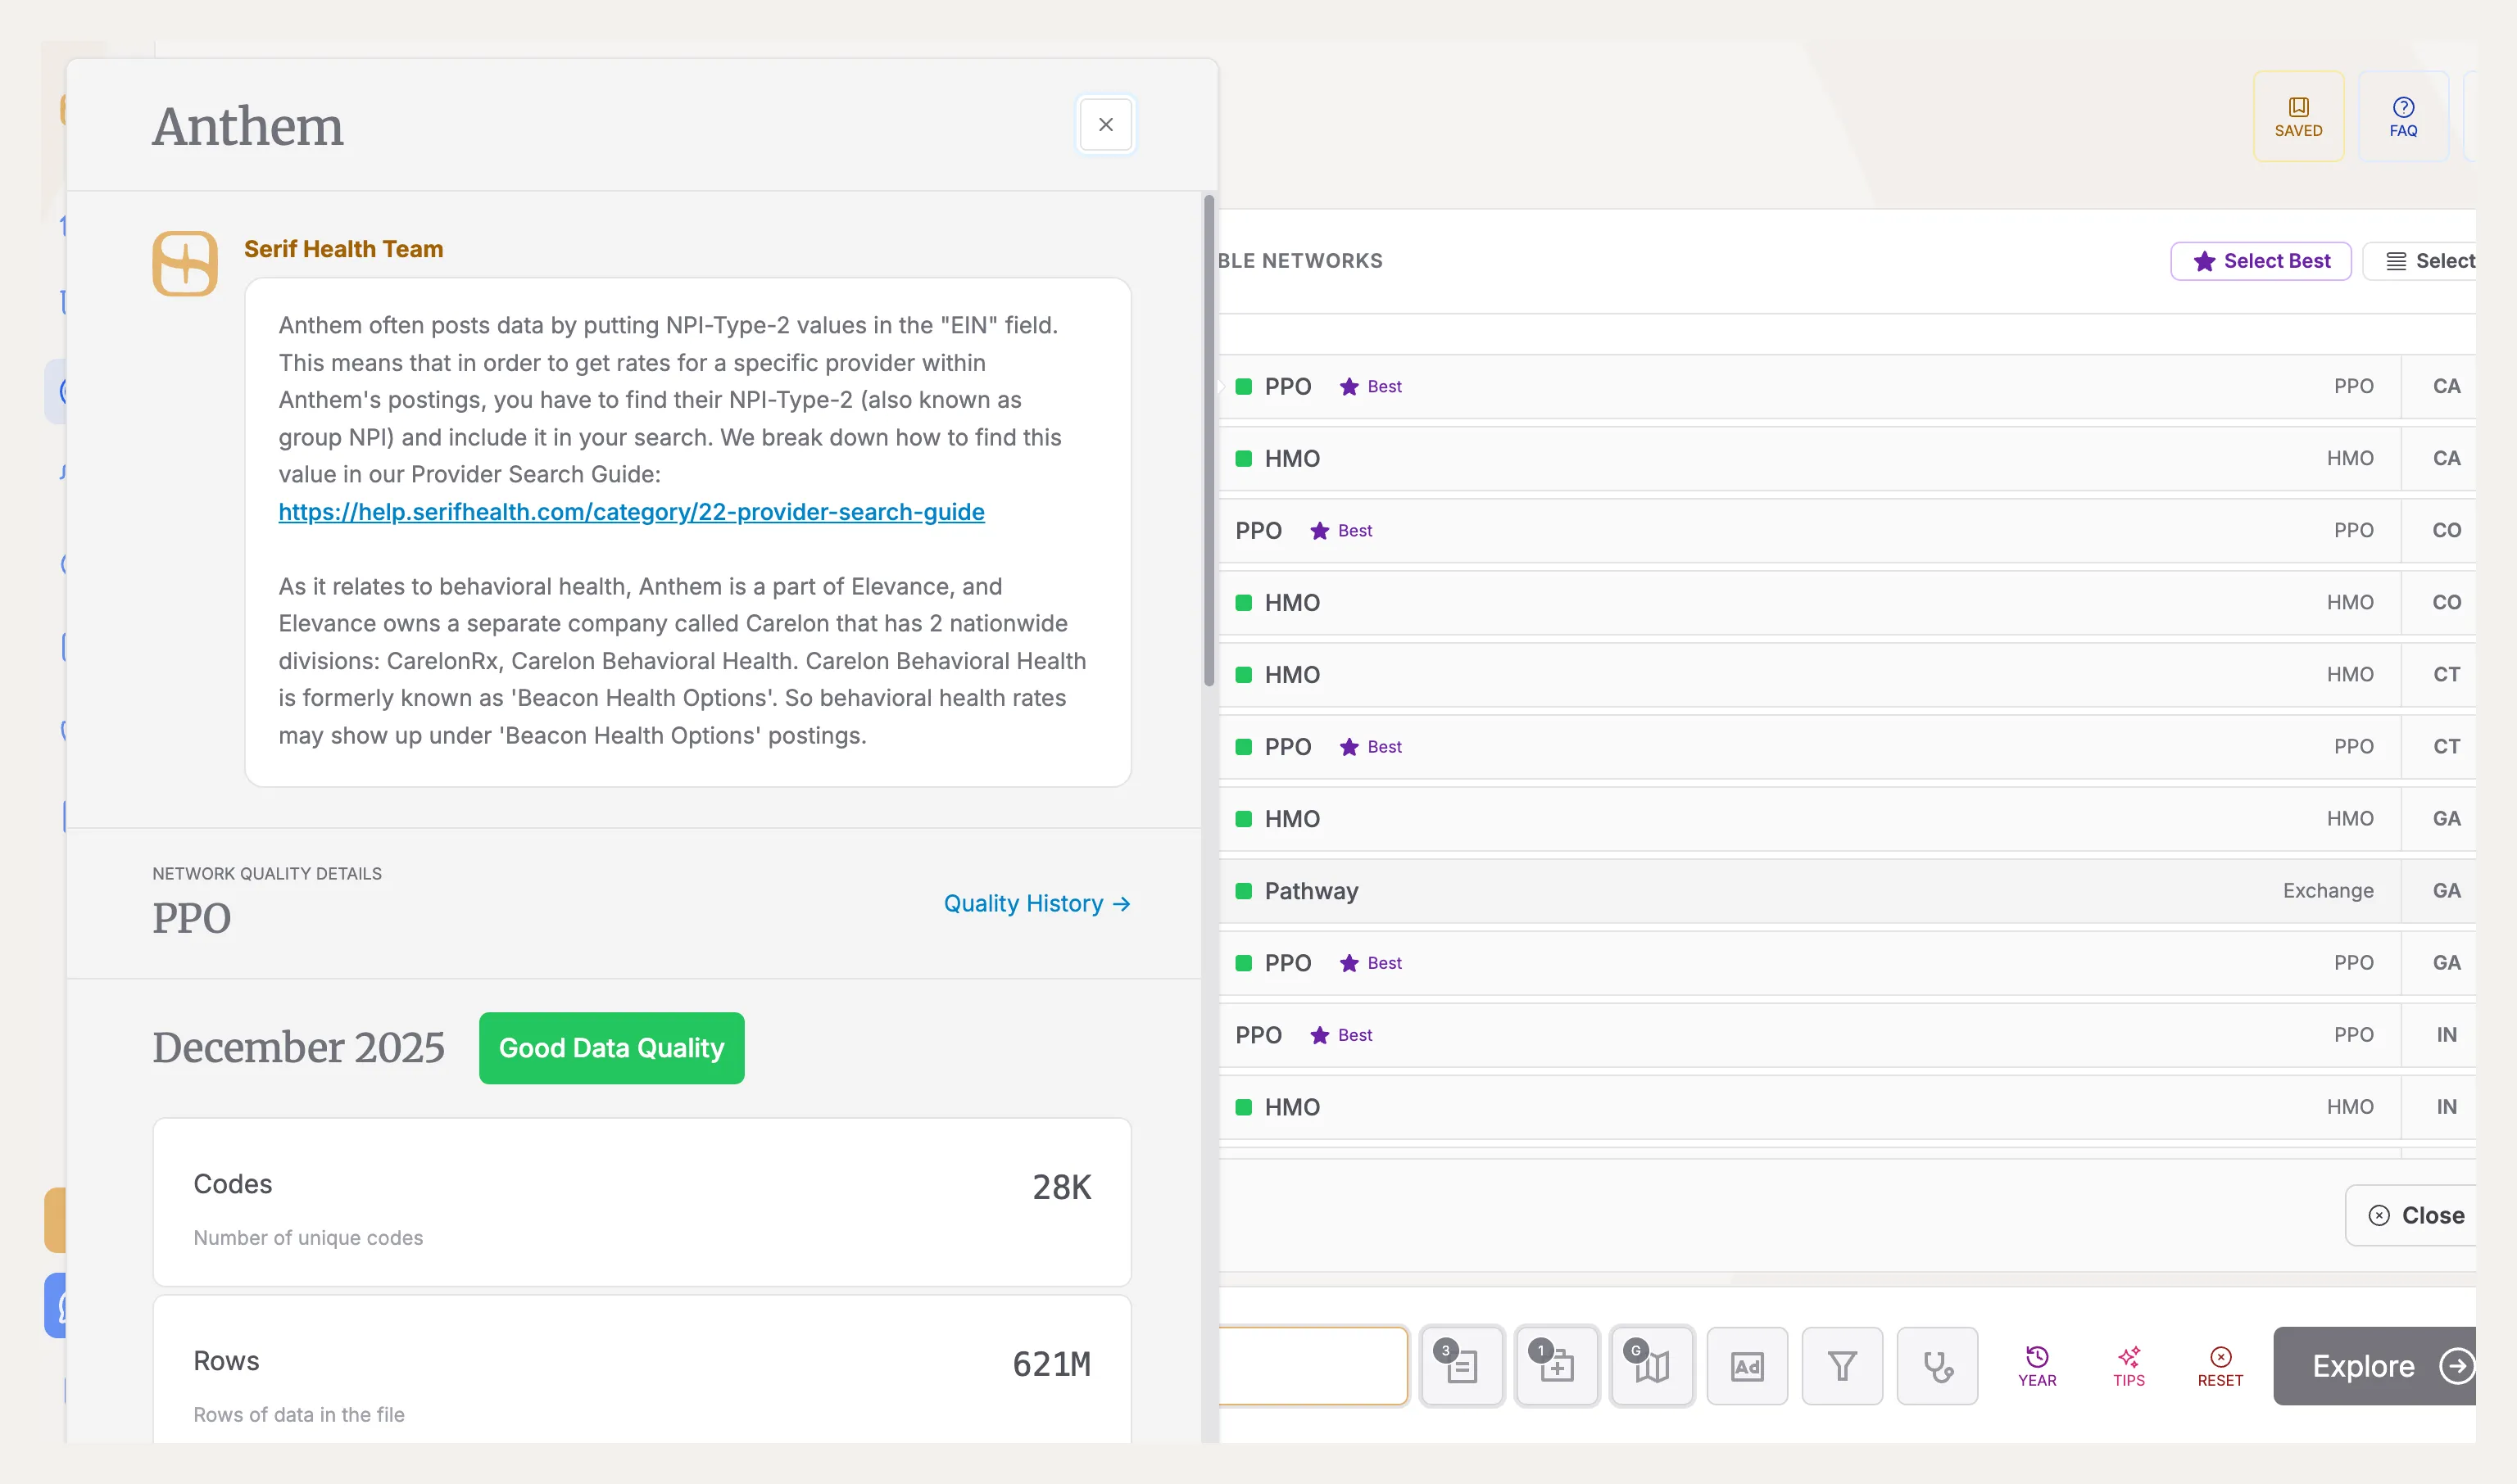The width and height of the screenshot is (2517, 1484).
Task: Open the funnel filter icon
Action: pos(1842,1365)
